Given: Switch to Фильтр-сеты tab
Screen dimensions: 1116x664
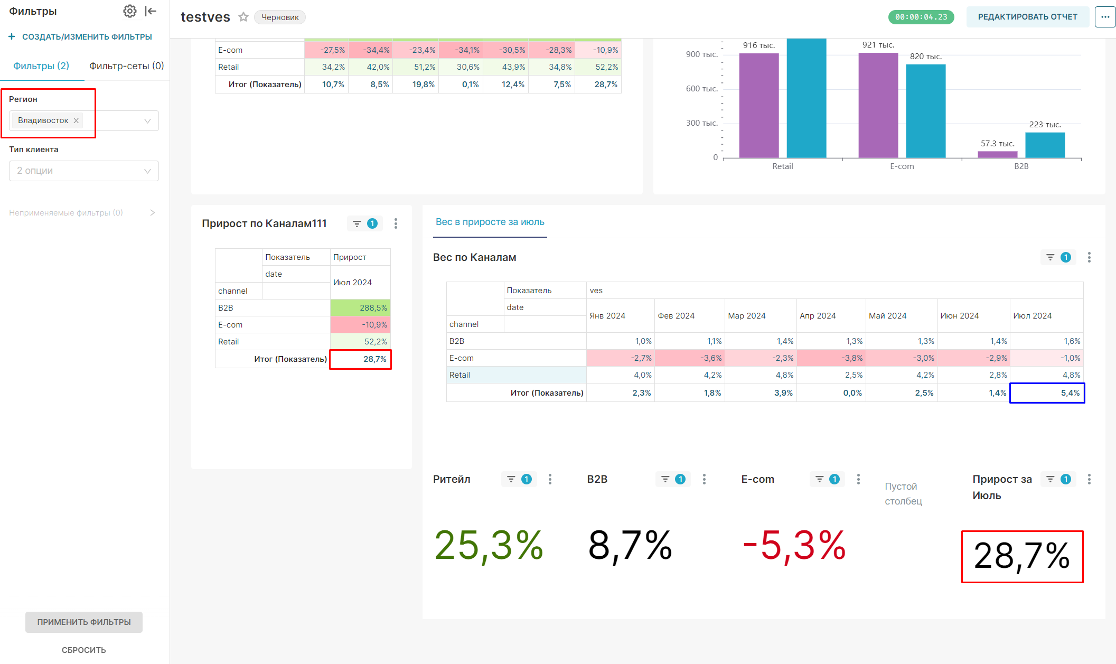Looking at the screenshot, I should coord(126,66).
